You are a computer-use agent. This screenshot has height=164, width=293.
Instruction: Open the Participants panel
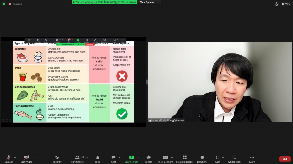(77, 158)
